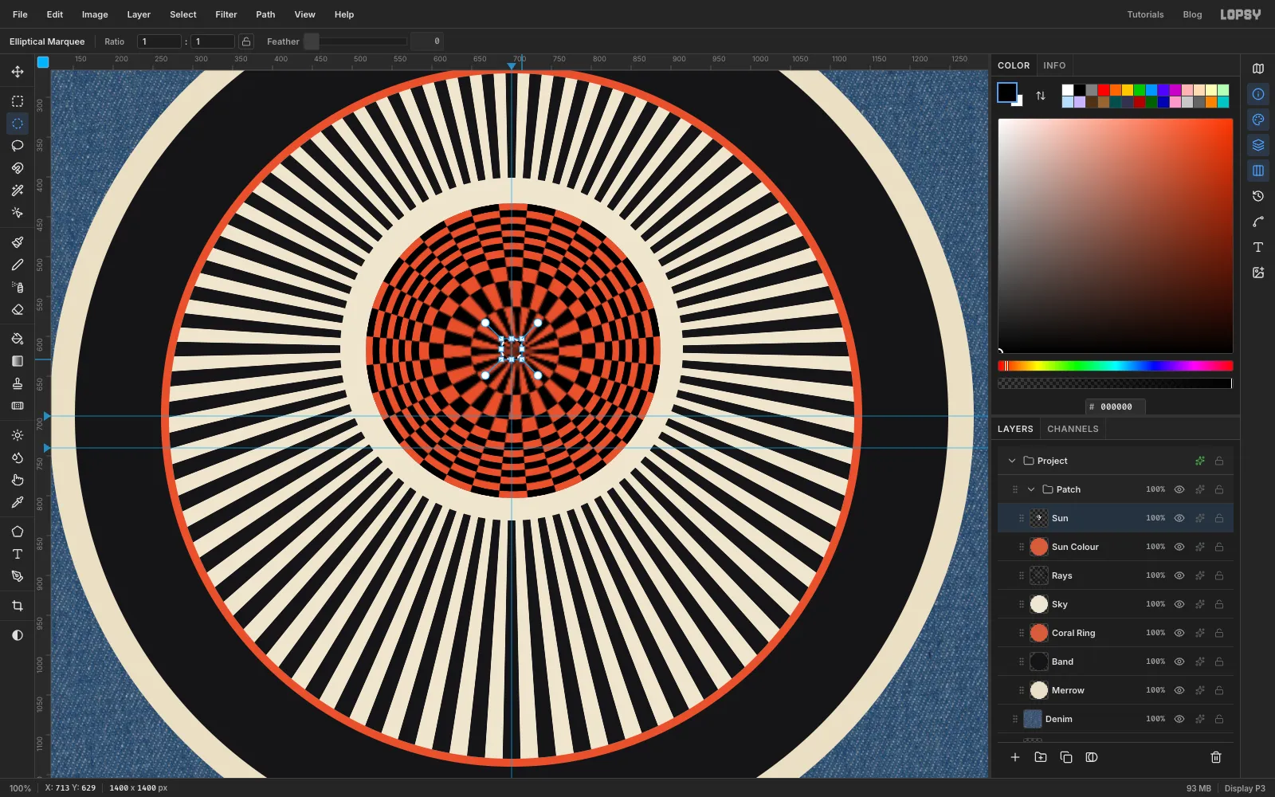This screenshot has height=797, width=1275.
Task: Hide the Sun layer
Action: click(1179, 518)
